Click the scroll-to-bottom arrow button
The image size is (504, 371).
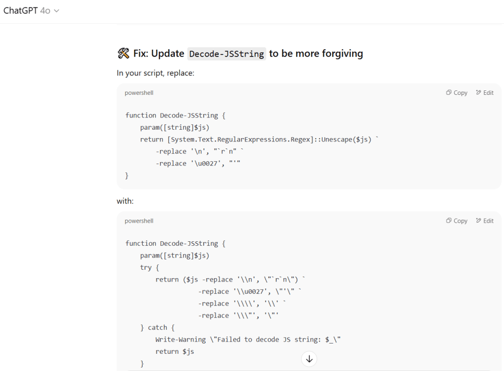tap(309, 359)
